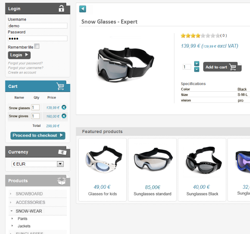Open the Jackets subcategory
This screenshot has width=250, height=234.
click(x=24, y=226)
